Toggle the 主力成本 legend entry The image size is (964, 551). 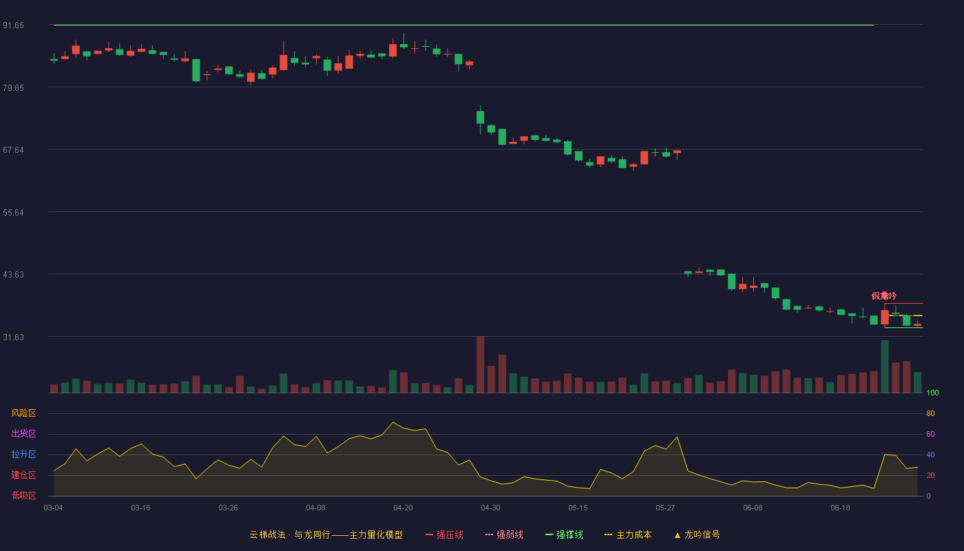628,534
